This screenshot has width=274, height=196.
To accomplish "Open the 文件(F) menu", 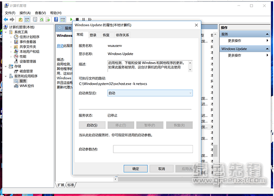I will tap(10, 13).
